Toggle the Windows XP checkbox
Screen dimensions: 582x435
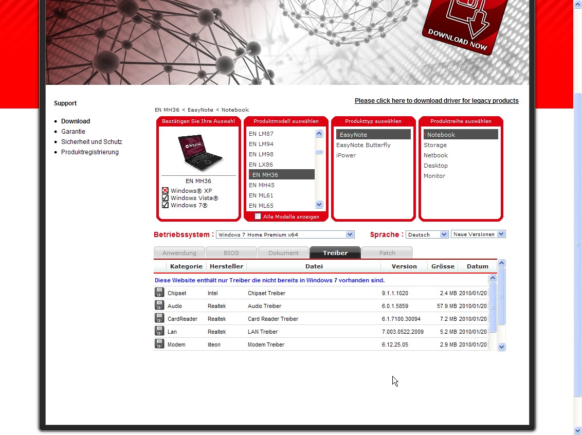pos(165,190)
